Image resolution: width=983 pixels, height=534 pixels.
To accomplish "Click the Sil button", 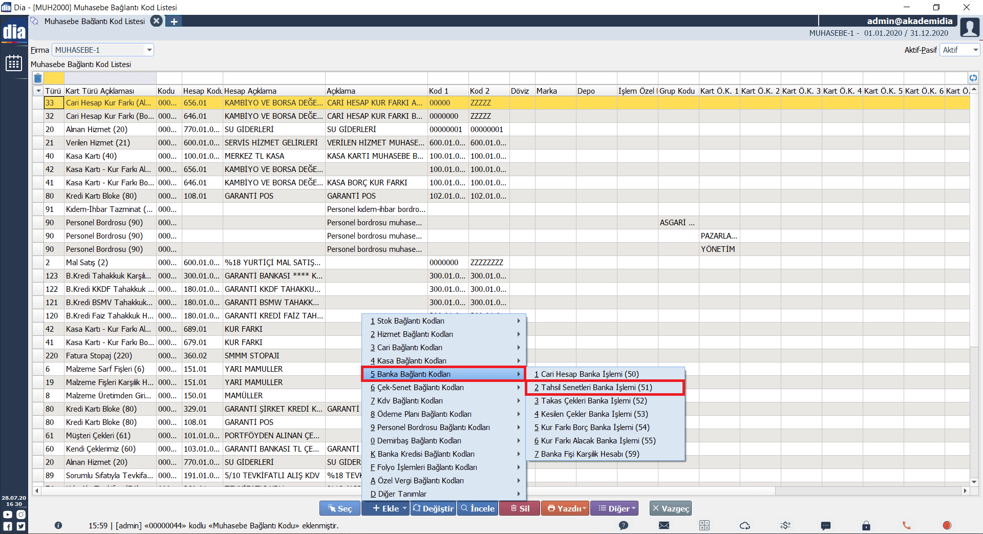I will [520, 508].
